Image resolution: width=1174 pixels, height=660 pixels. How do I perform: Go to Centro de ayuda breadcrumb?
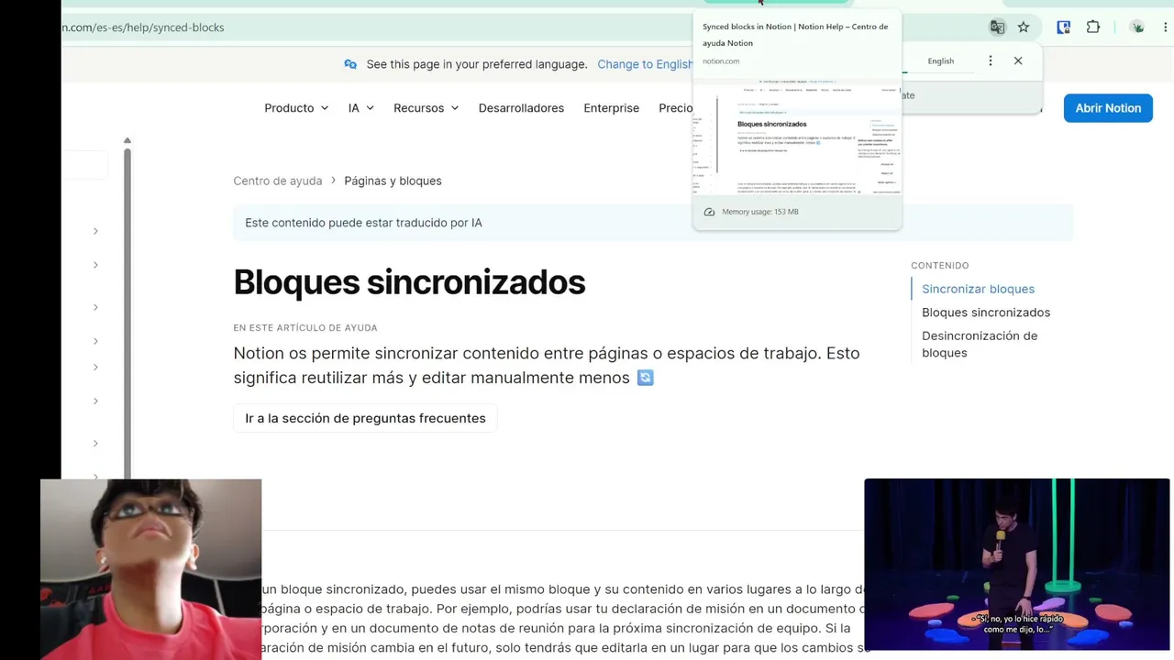pos(278,181)
